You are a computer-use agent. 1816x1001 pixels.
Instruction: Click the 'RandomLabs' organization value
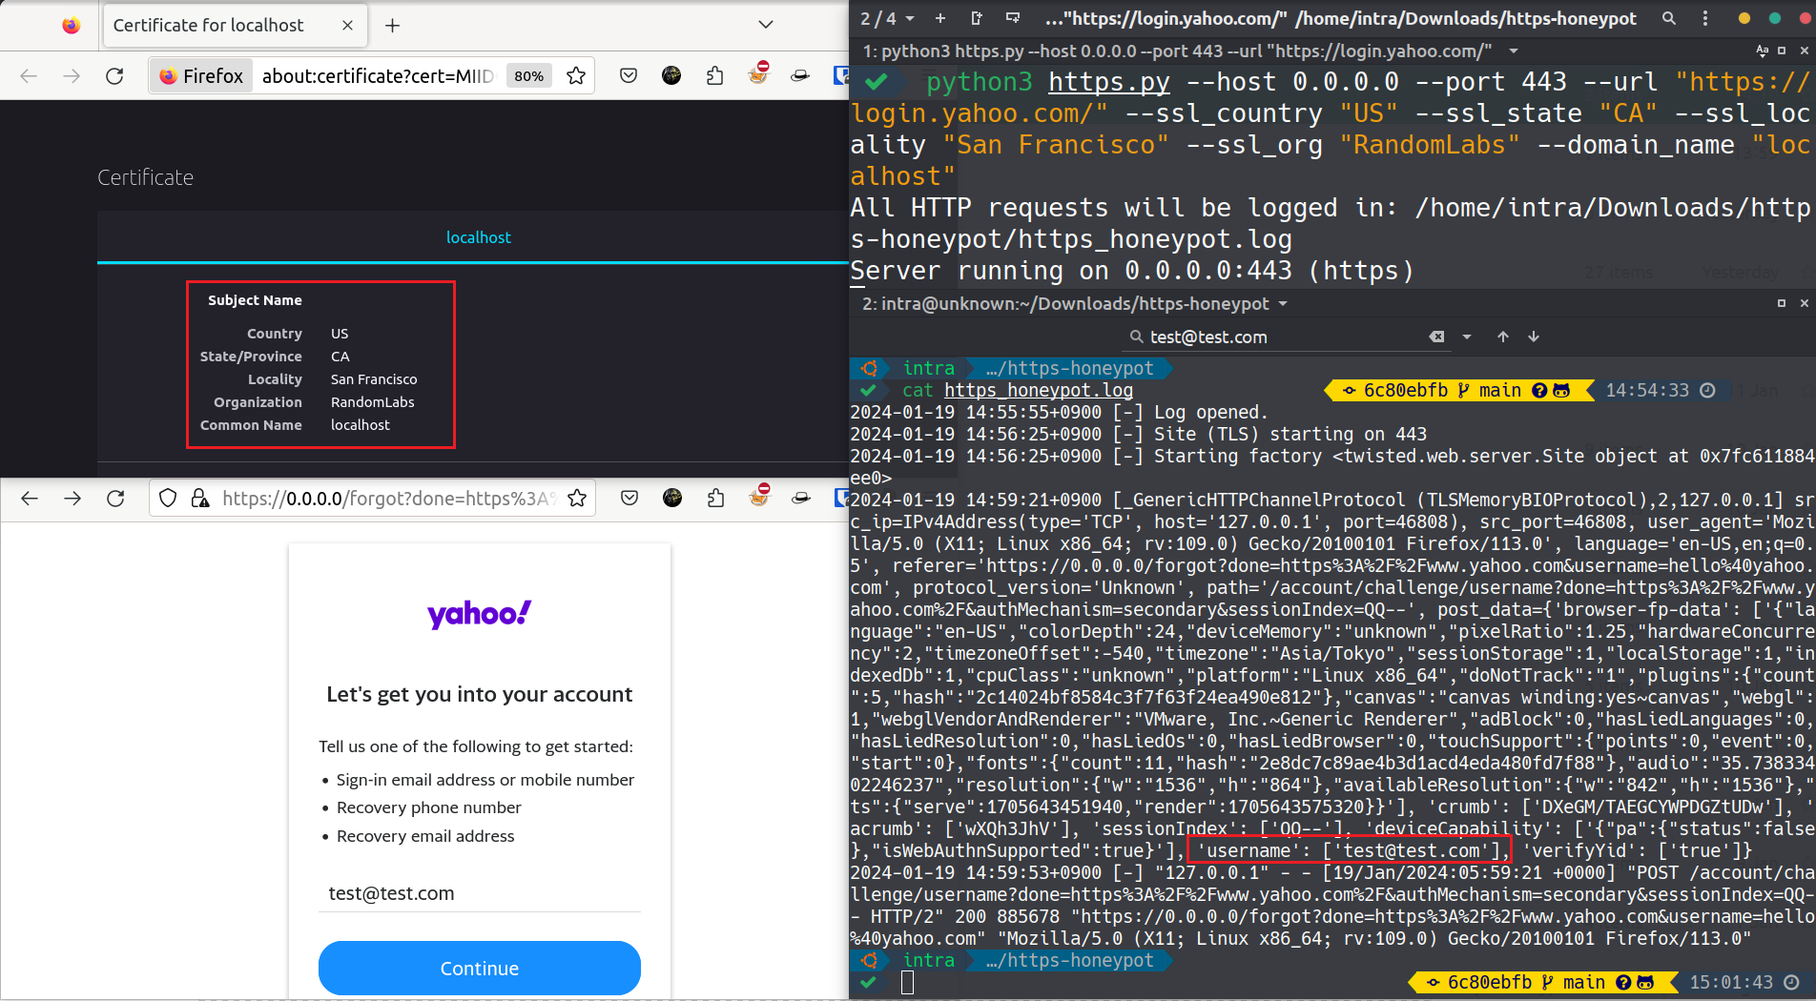click(373, 402)
